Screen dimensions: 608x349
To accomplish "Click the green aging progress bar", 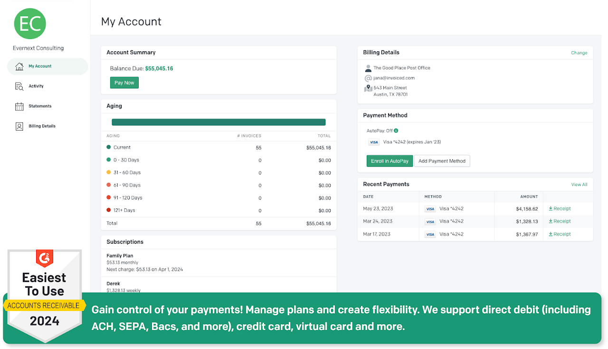I will click(218, 122).
